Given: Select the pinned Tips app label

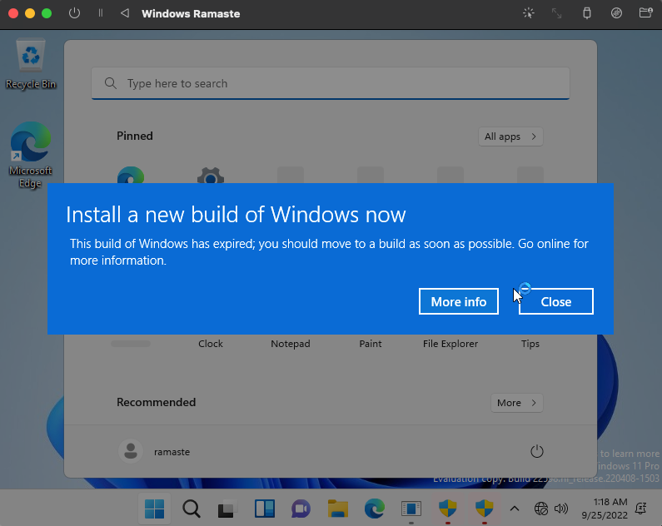Looking at the screenshot, I should click(530, 344).
